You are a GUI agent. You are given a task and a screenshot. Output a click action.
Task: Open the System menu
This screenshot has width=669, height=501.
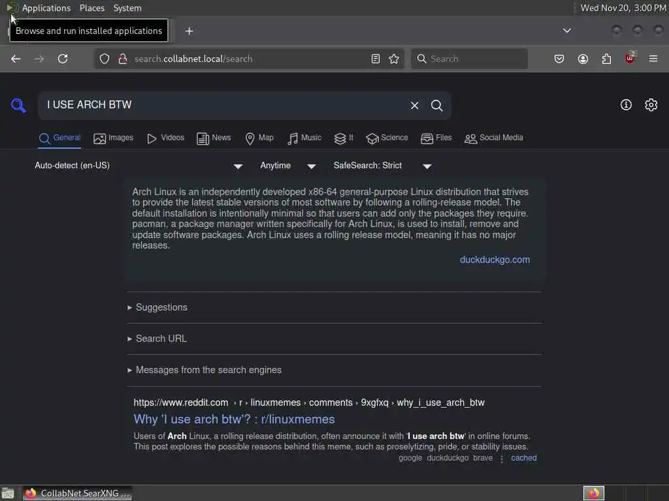127,8
